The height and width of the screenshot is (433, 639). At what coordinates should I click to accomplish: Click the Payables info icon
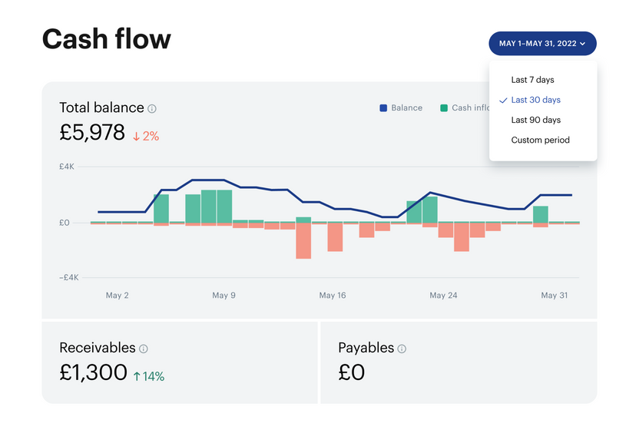pyautogui.click(x=402, y=349)
